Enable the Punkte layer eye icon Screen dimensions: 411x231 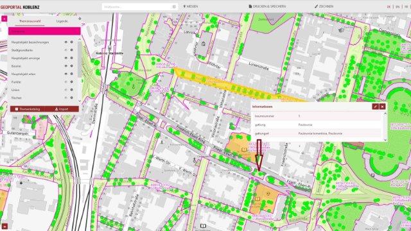click(x=66, y=82)
